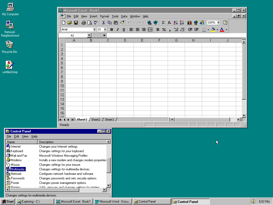Toggle Italic formatting button

tap(118, 30)
